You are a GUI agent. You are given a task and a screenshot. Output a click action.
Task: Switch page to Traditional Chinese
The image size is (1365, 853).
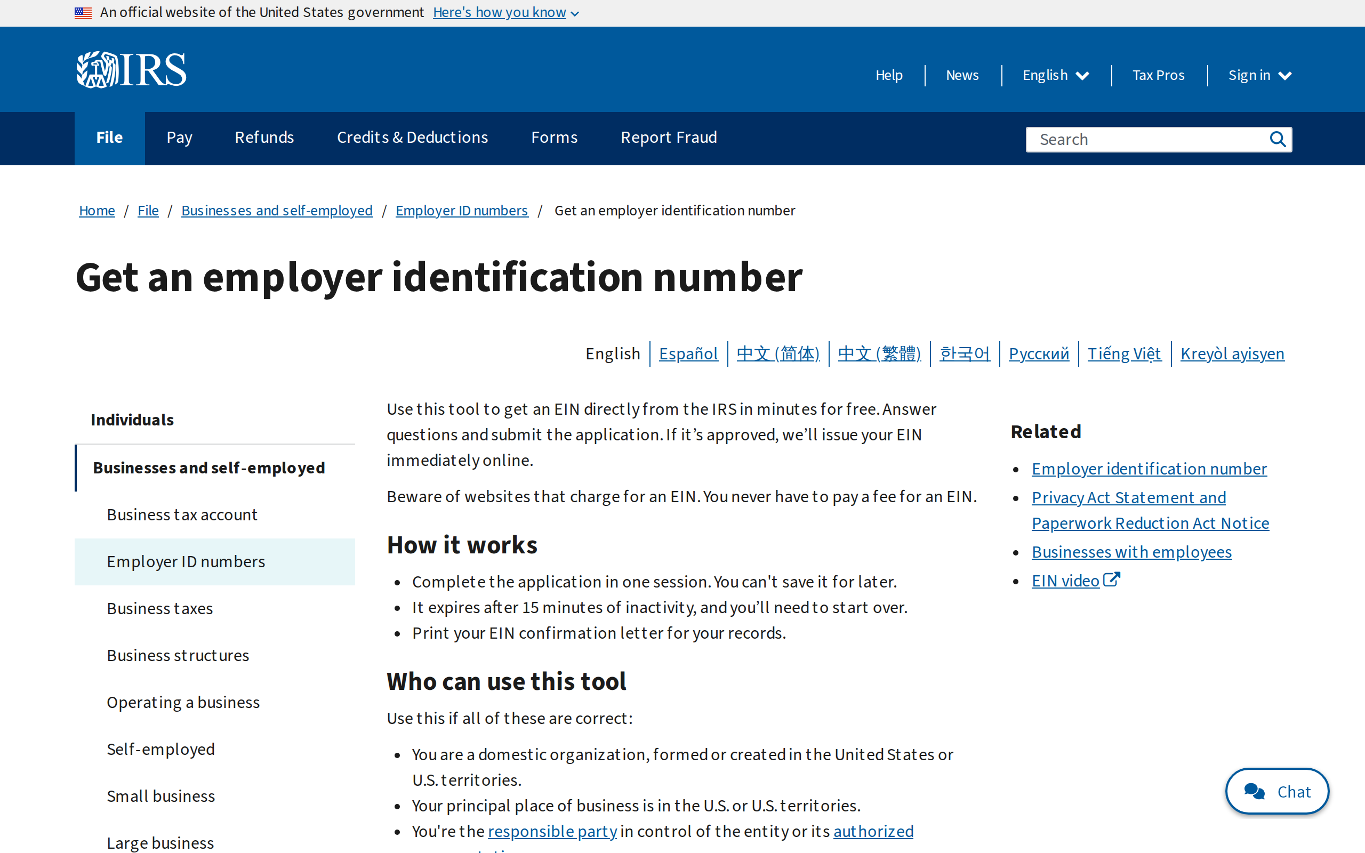pos(879,353)
